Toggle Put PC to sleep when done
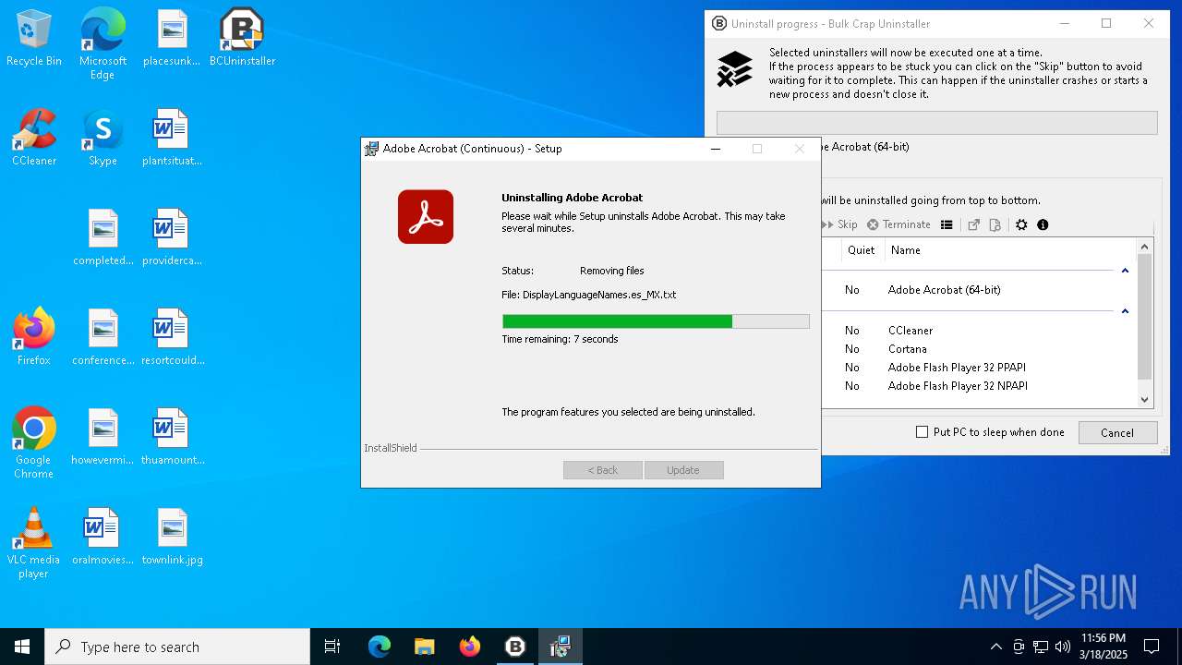The height and width of the screenshot is (665, 1182). [x=990, y=432]
